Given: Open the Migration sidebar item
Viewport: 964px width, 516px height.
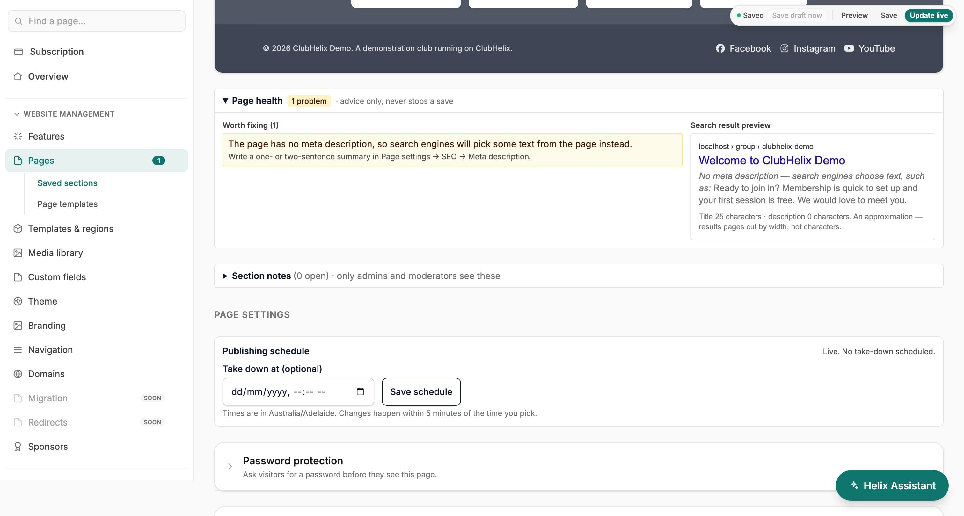Looking at the screenshot, I should [97, 398].
